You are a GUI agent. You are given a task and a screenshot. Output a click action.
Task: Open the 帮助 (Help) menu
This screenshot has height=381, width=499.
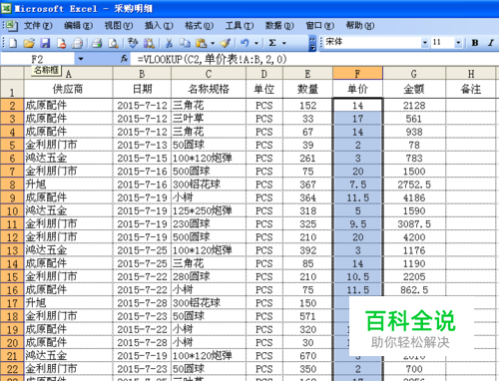click(x=360, y=25)
